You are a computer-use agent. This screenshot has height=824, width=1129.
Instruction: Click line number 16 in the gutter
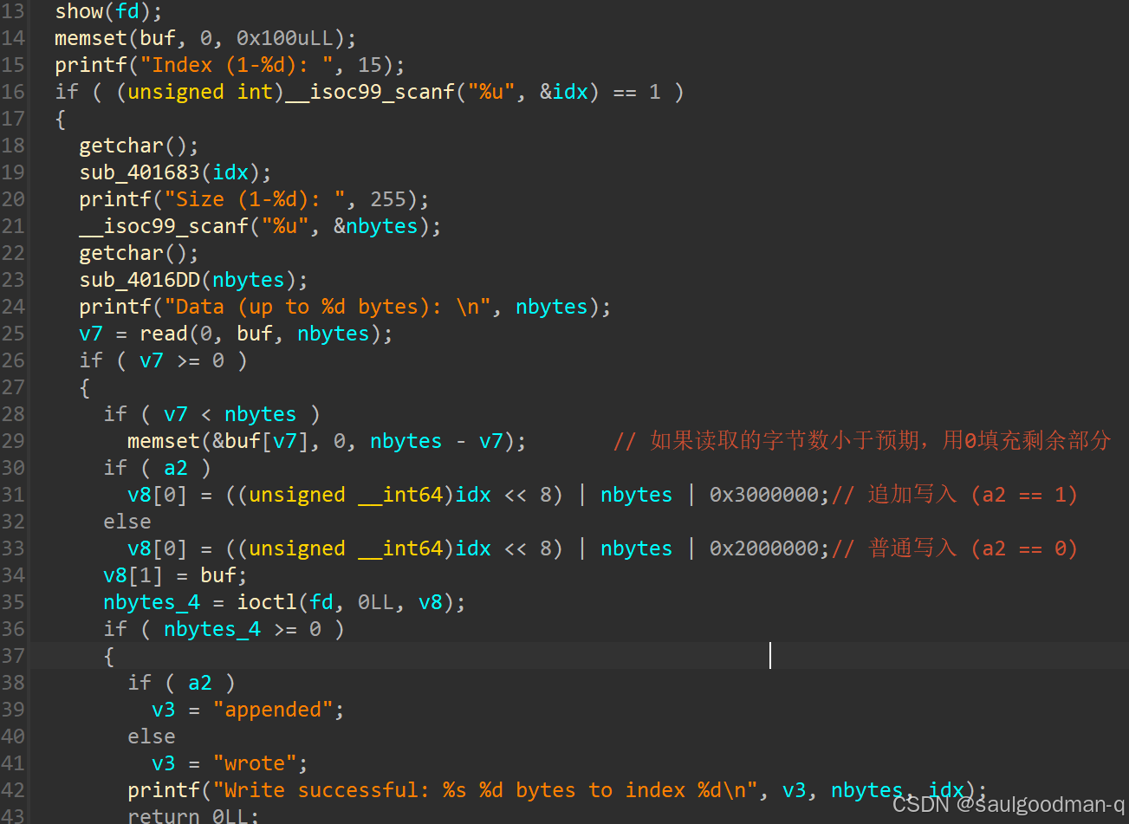click(13, 92)
